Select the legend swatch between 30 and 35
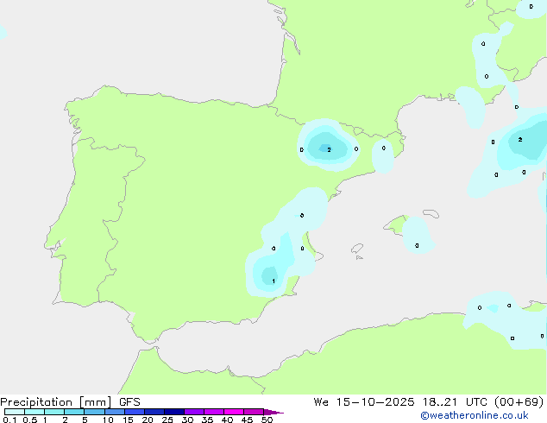The width and height of the screenshot is (547, 423). 194,412
